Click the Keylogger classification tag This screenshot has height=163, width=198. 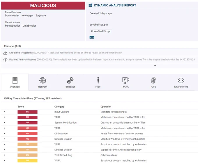tap(27, 15)
